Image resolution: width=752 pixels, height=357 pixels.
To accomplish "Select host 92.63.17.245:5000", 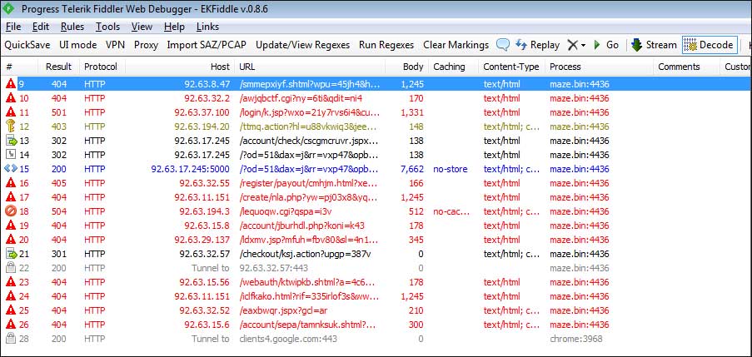I will (191, 169).
